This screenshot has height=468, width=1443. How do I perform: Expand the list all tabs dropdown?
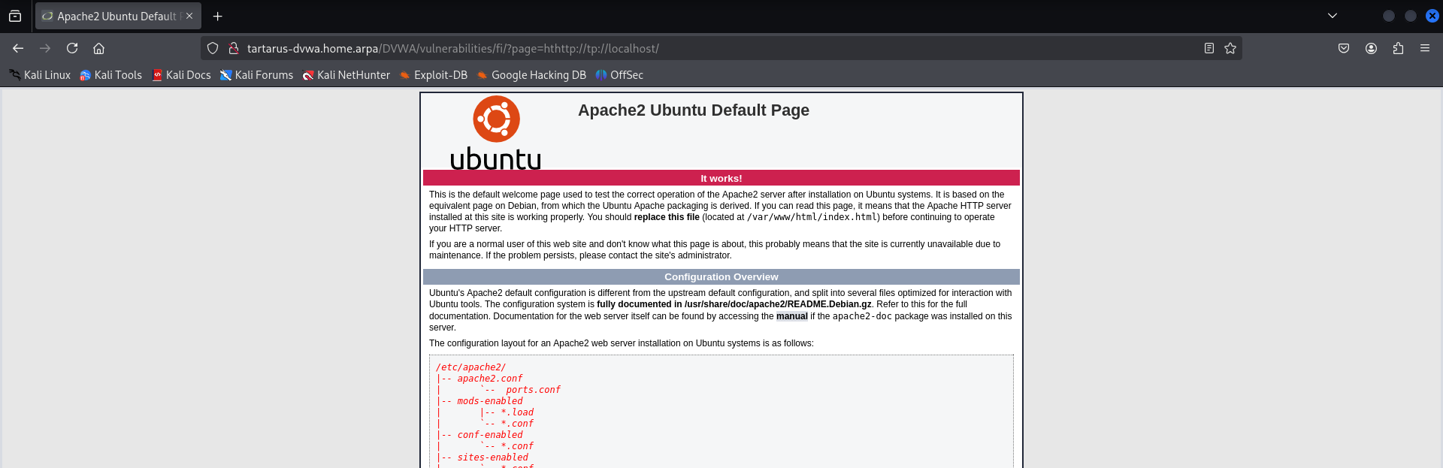pyautogui.click(x=1333, y=16)
